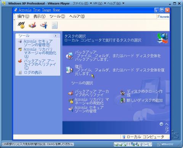The image size is (183, 148).
Task: Click main-pane セキュア ゾーンの管理 icon
Action: [x=71, y=109]
